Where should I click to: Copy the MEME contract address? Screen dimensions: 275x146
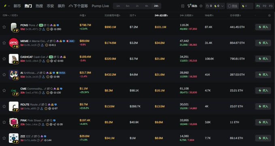(38, 45)
